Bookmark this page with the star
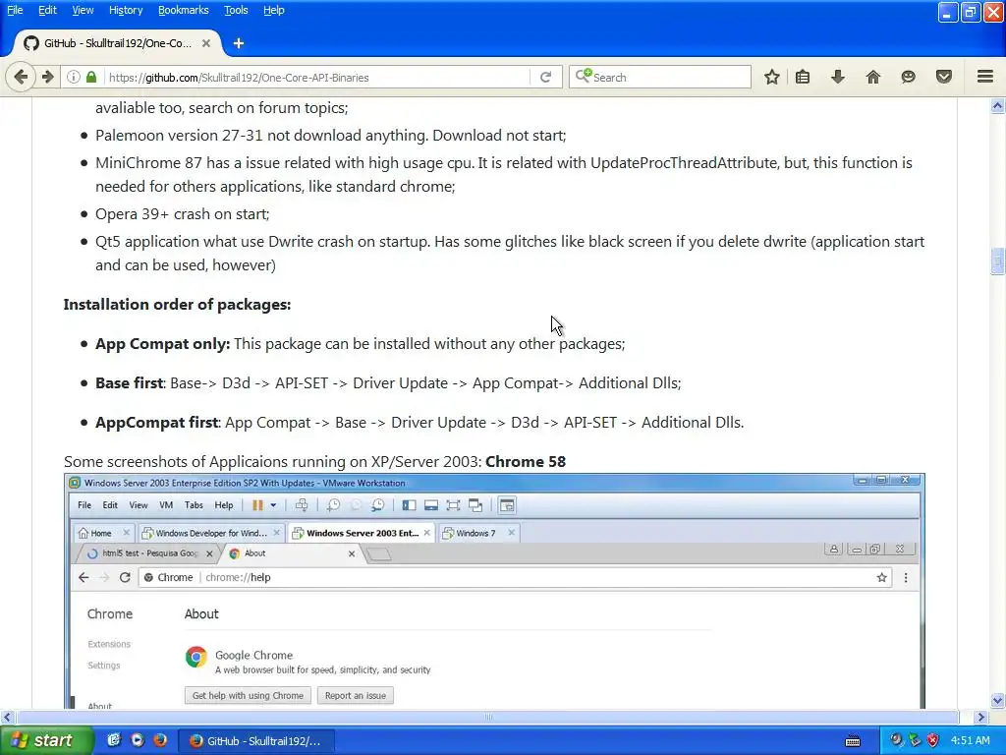 772,77
